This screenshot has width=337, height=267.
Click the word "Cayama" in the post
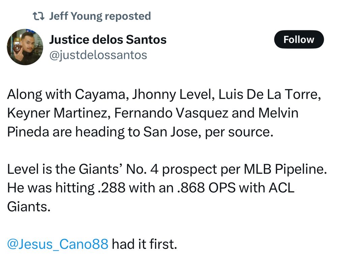pos(98,94)
